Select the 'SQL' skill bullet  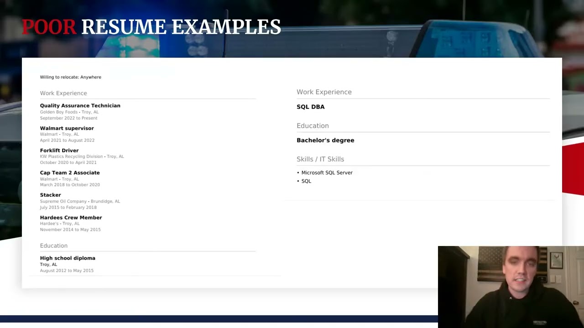click(304, 181)
